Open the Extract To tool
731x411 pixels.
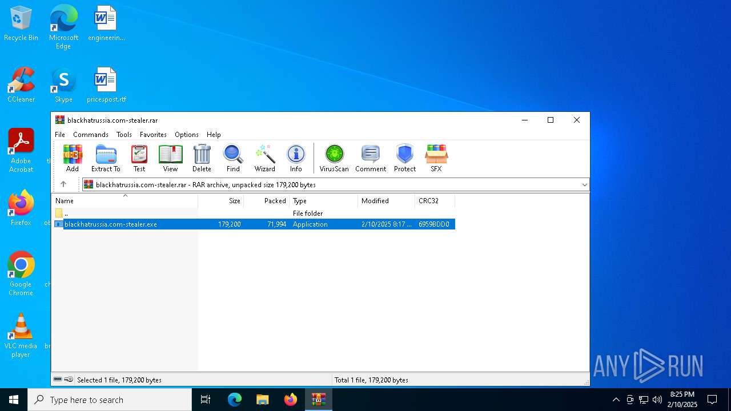(106, 158)
